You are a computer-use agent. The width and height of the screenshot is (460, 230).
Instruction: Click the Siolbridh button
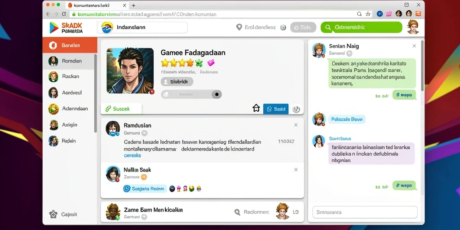point(177,82)
